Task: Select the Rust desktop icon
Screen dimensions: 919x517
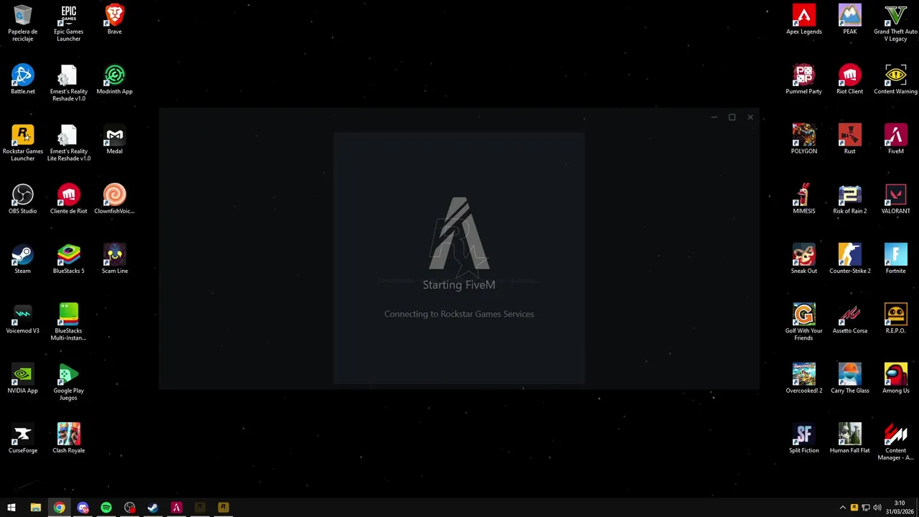Action: (x=850, y=139)
